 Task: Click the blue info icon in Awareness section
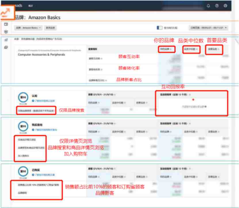33,101
